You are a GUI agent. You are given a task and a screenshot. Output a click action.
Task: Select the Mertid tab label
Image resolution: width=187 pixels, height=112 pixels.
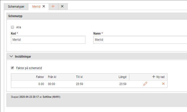coord(36,7)
